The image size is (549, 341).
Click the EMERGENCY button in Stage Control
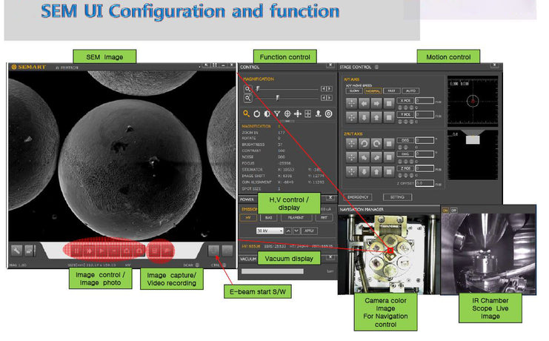[x=358, y=197]
